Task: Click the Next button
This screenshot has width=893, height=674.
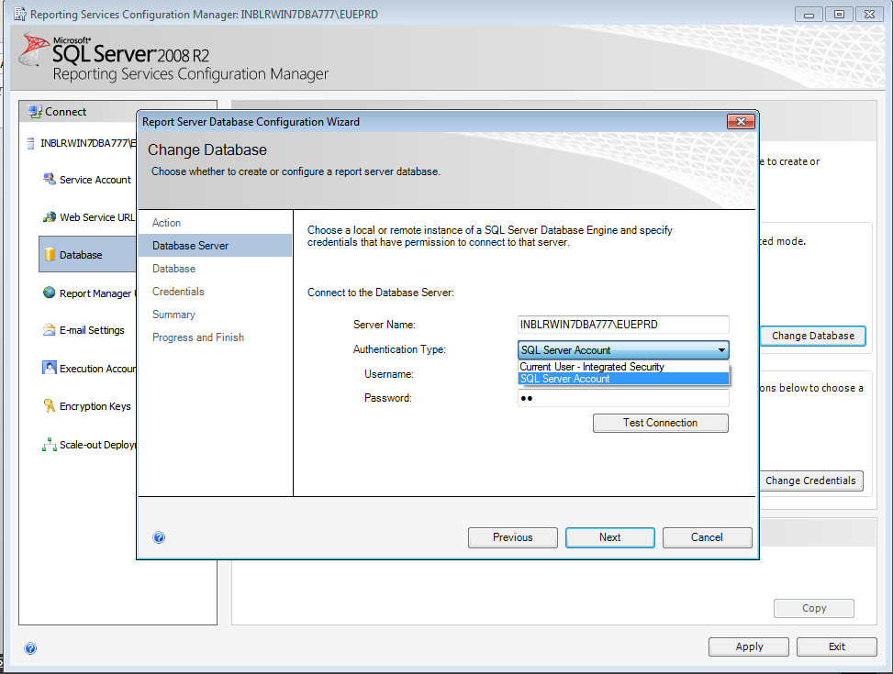Action: point(610,537)
